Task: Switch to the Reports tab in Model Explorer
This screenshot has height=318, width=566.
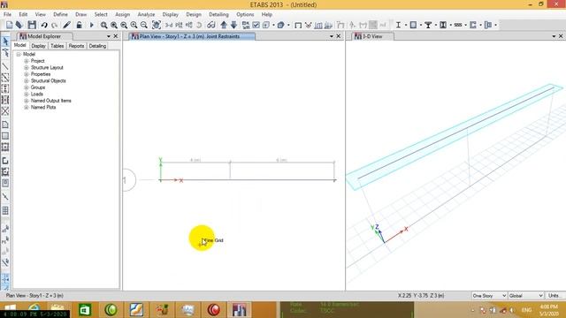Action: [x=76, y=46]
